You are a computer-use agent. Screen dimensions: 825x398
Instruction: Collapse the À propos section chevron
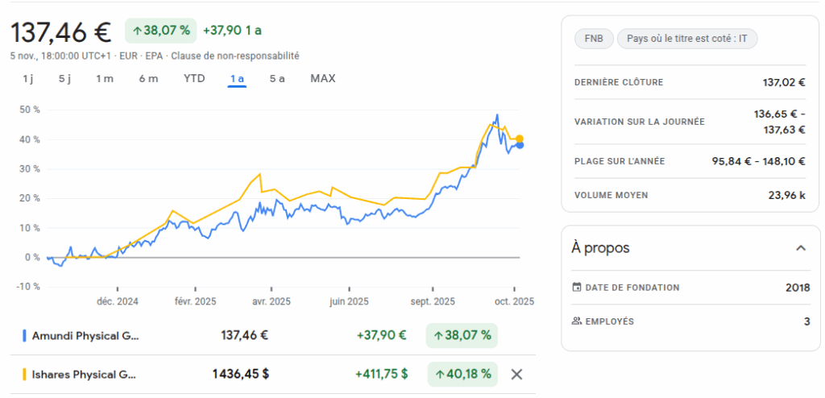point(800,247)
